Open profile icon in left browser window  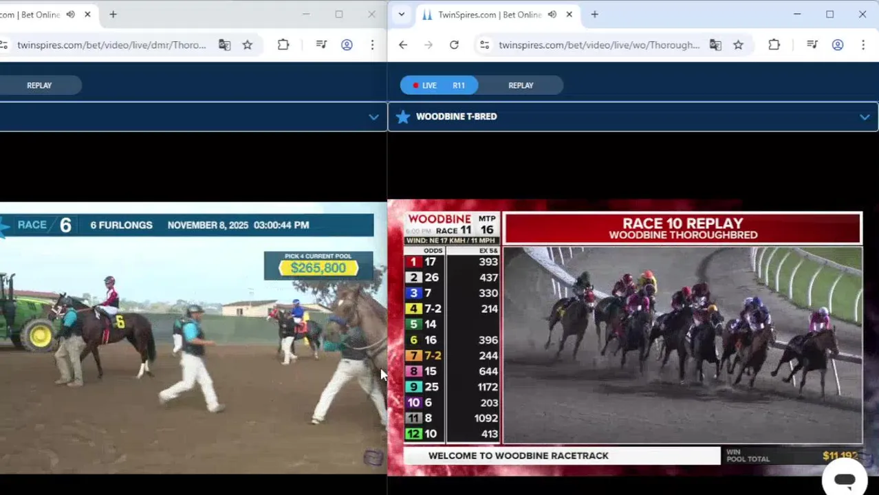click(347, 45)
